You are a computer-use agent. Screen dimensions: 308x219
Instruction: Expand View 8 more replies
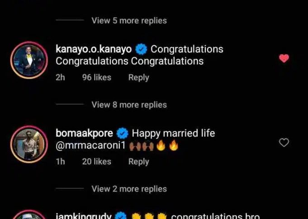[129, 105]
